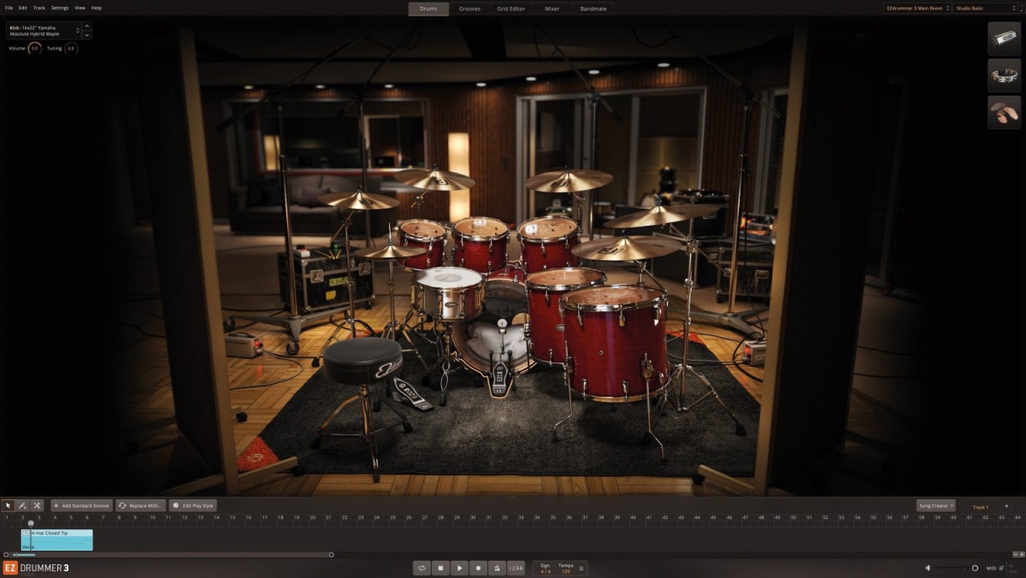
Task: Select previous kick with up arrow
Action: (87, 27)
